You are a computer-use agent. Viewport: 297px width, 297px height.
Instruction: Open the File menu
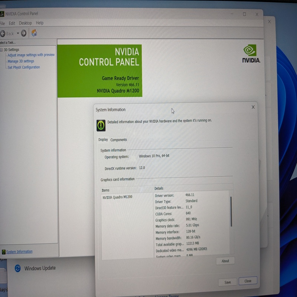3,23
